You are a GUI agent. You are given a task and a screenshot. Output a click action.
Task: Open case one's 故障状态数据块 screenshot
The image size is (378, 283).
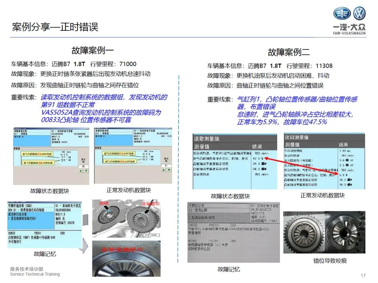[51, 156]
